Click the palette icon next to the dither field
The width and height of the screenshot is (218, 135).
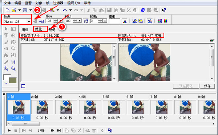point(86,21)
